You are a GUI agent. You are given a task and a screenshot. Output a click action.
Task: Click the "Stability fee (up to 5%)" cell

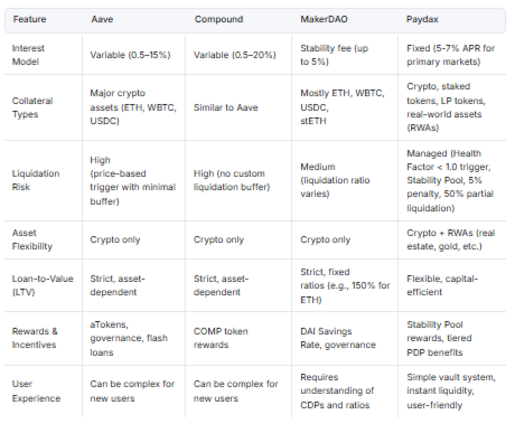(x=334, y=55)
